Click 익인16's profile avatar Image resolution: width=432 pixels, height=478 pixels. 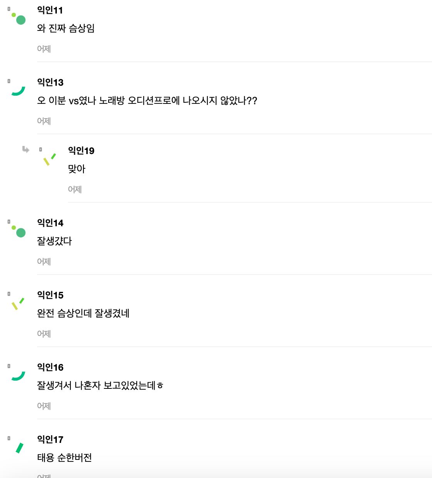click(x=18, y=376)
